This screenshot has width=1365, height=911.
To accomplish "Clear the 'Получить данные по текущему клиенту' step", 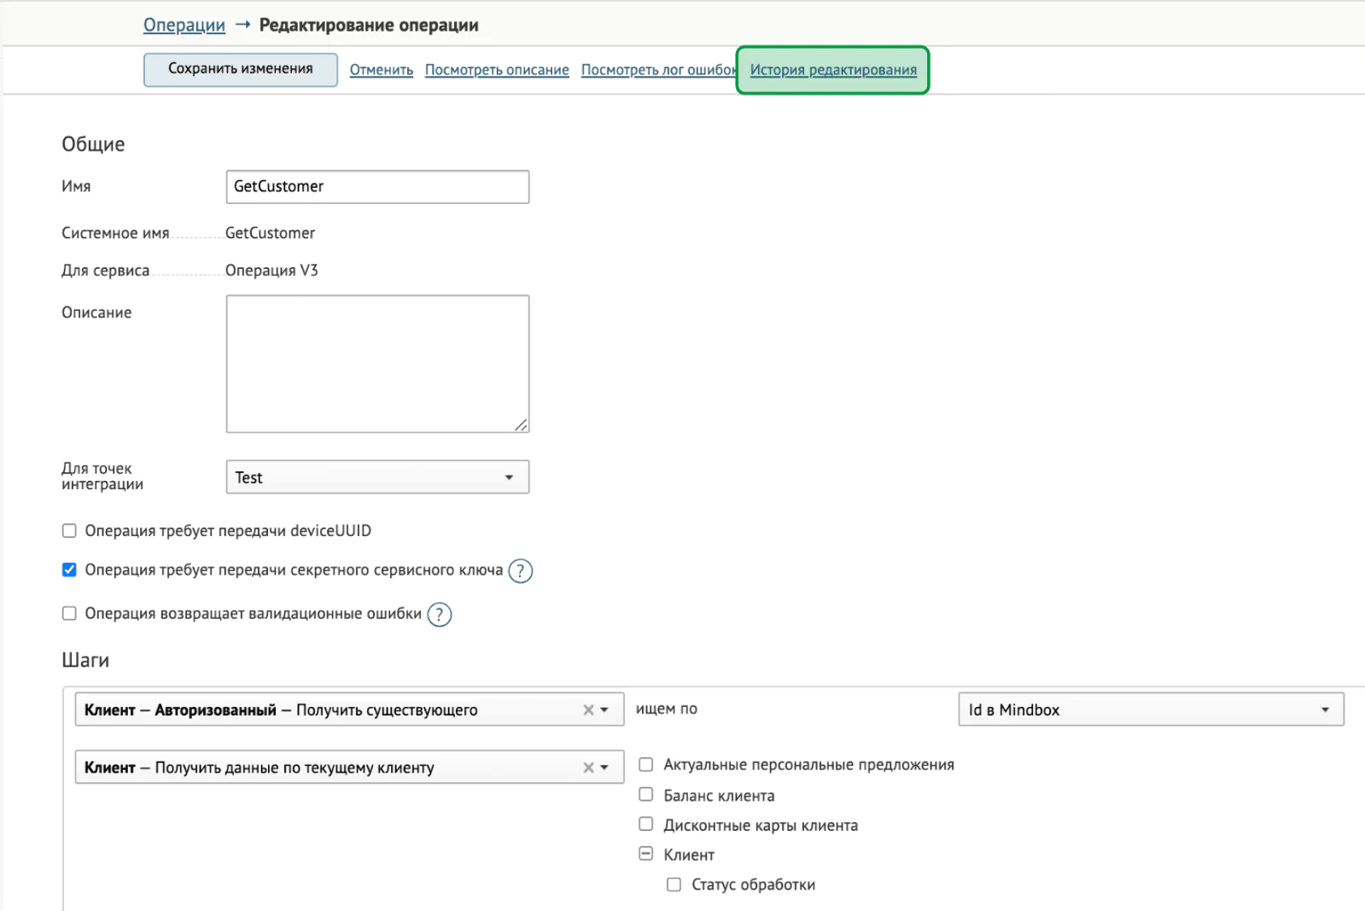I will tap(588, 768).
